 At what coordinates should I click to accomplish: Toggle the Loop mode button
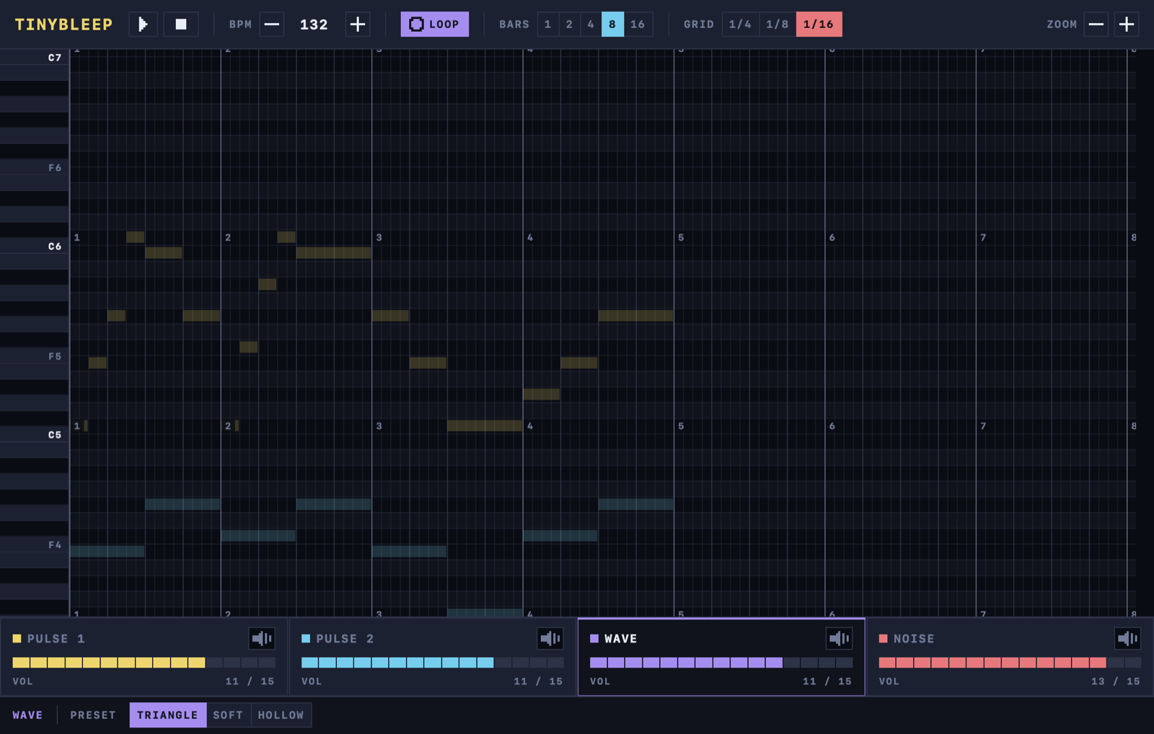(435, 25)
